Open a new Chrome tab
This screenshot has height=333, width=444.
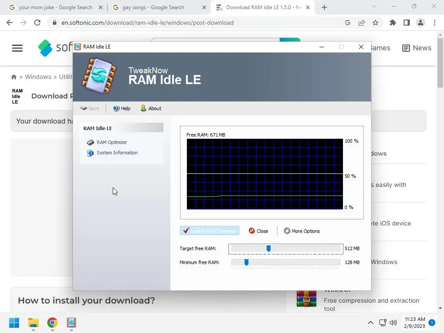coord(324,8)
